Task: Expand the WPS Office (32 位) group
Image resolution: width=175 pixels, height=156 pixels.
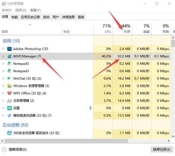Action: [3, 93]
